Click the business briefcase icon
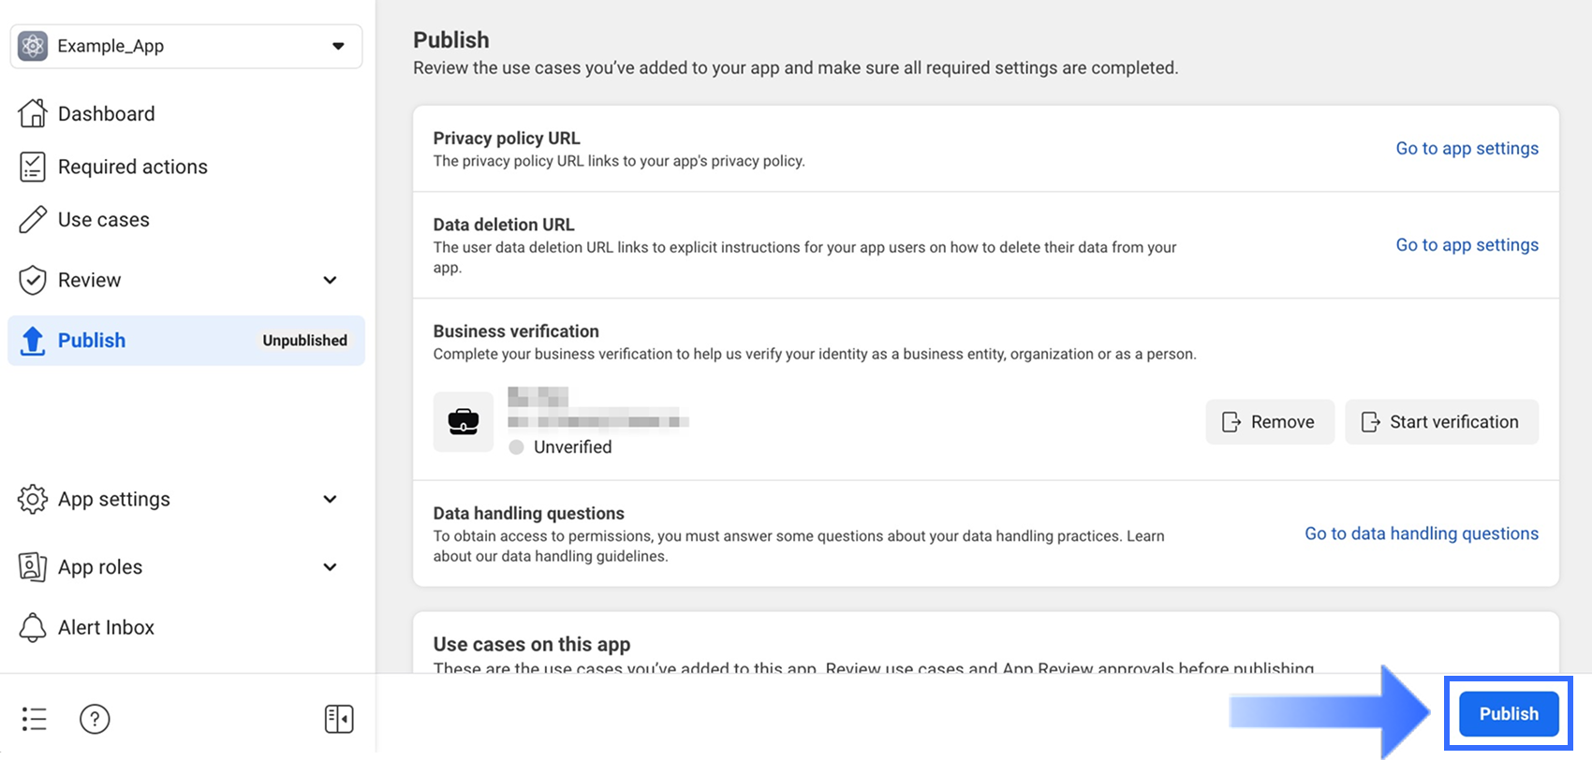The height and width of the screenshot is (760, 1592). coord(463,422)
